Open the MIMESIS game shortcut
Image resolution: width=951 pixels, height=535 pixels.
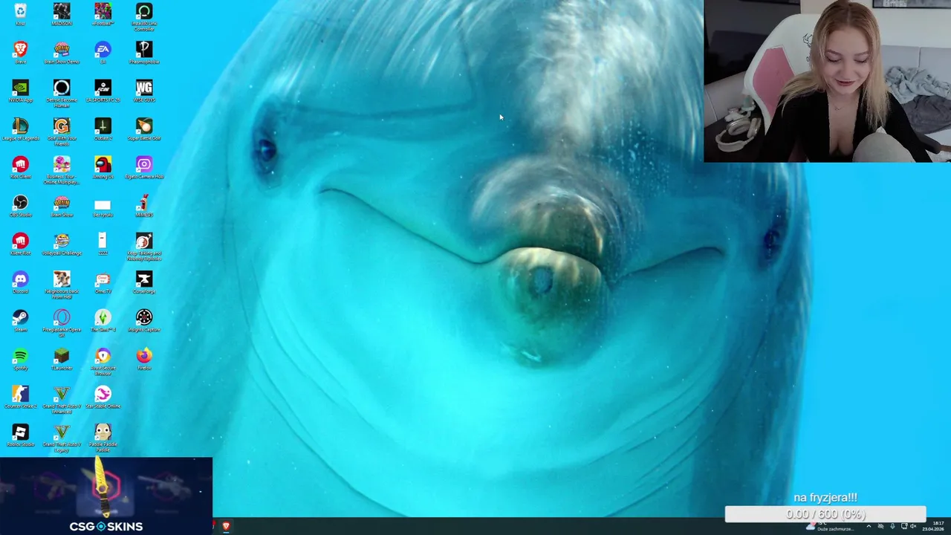coord(144,206)
